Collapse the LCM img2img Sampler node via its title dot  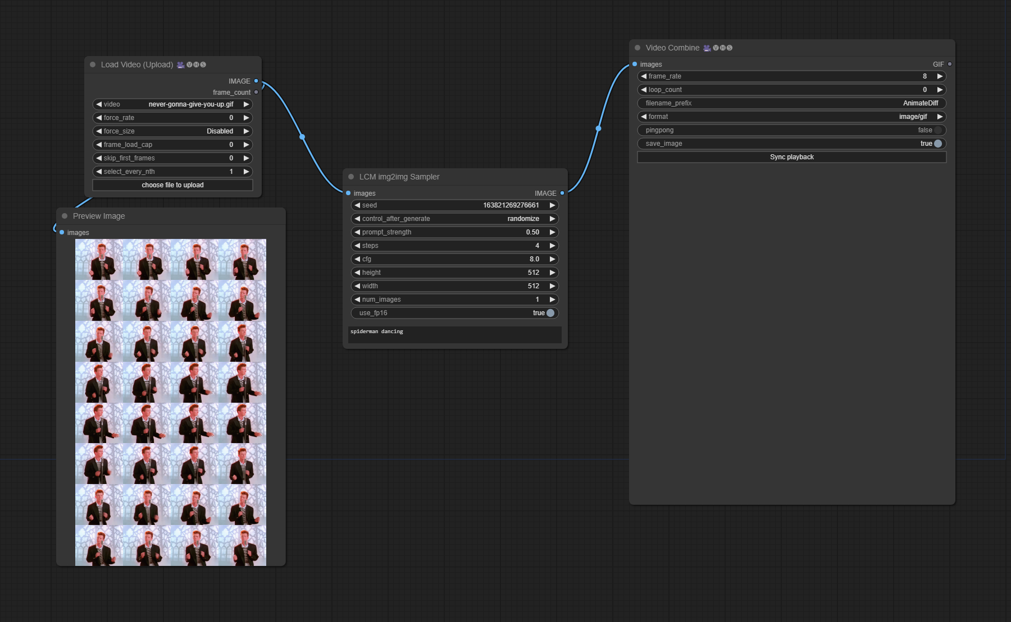point(351,177)
